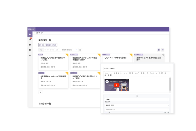Apply bold formatting in editor toolbar
Screen dimensions: 196x131
(x=114, y=73)
